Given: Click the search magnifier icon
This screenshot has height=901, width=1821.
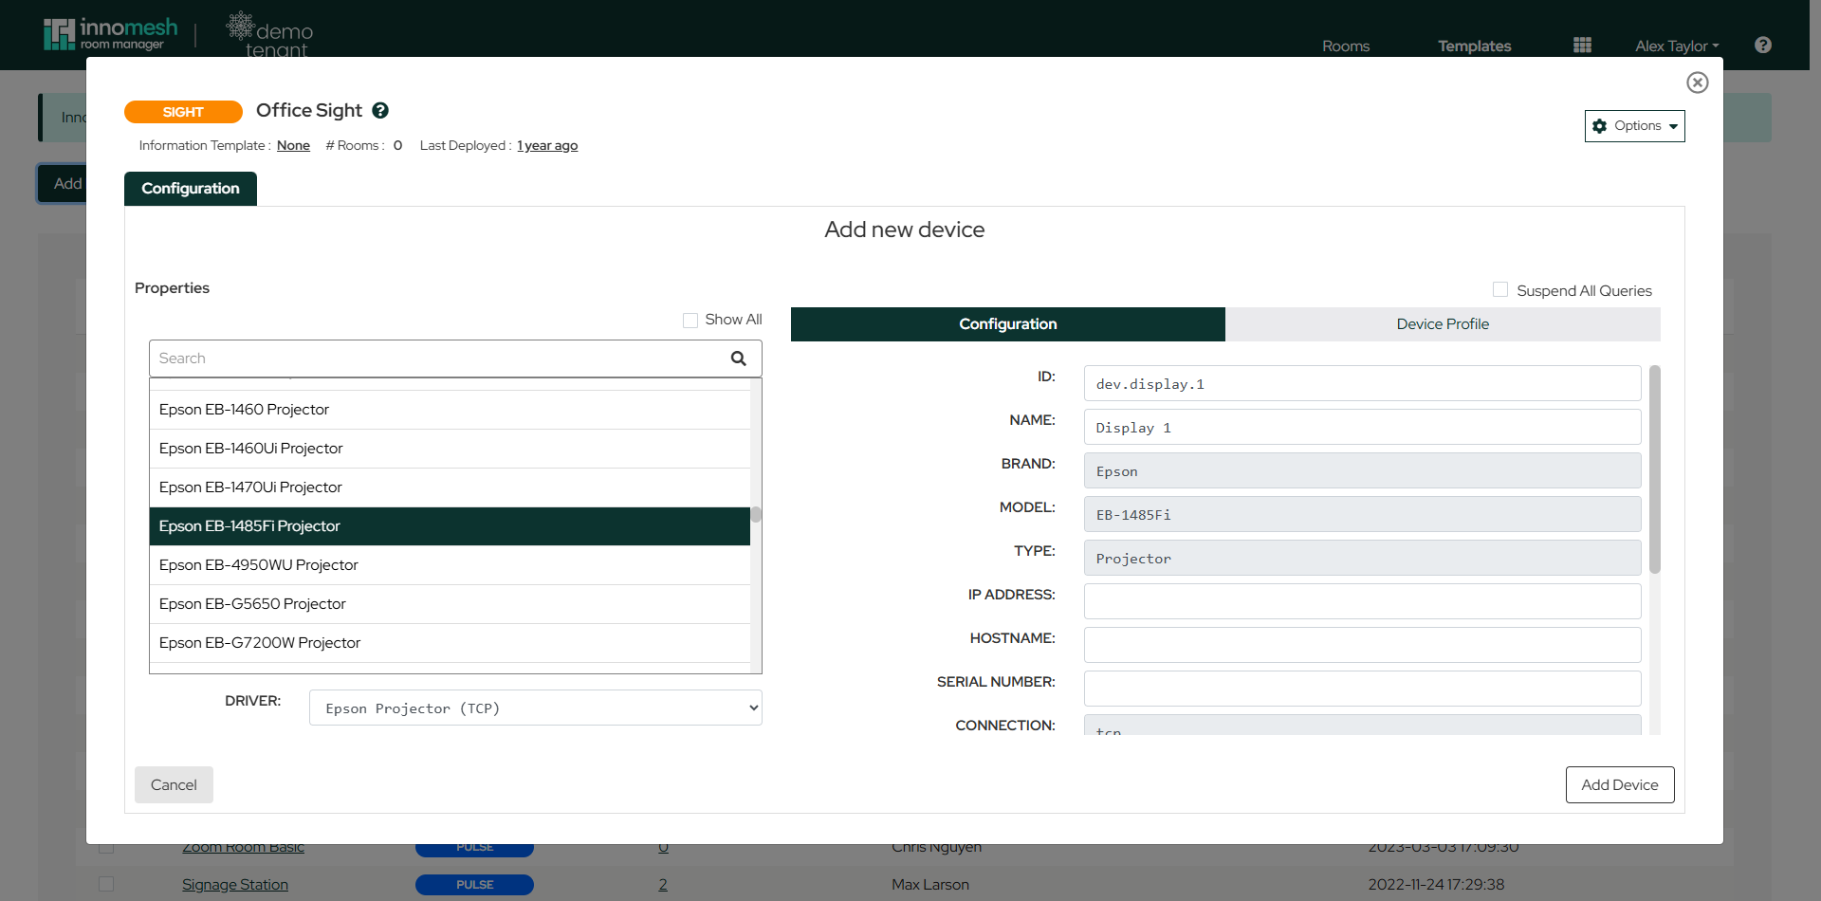Looking at the screenshot, I should click(738, 359).
